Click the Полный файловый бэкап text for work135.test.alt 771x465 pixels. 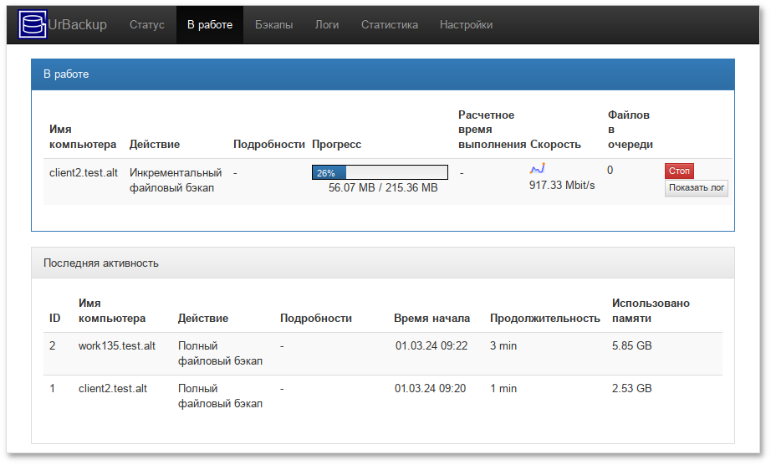220,353
